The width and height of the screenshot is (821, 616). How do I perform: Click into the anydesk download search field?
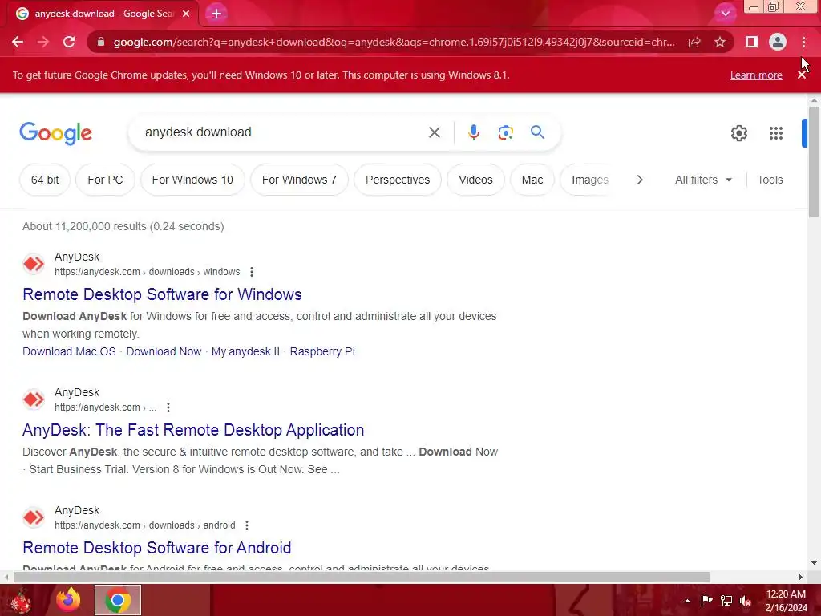[283, 132]
